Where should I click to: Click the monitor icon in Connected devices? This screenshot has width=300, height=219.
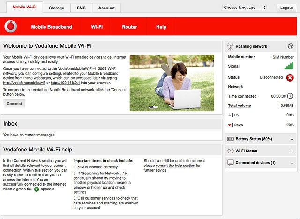pos(231,163)
